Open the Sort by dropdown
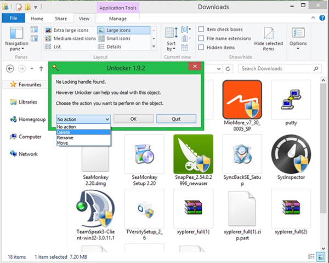The height and width of the screenshot is (263, 329). 171,39
